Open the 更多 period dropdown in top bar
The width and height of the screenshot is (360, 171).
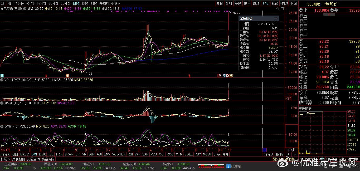(x=116, y=3)
